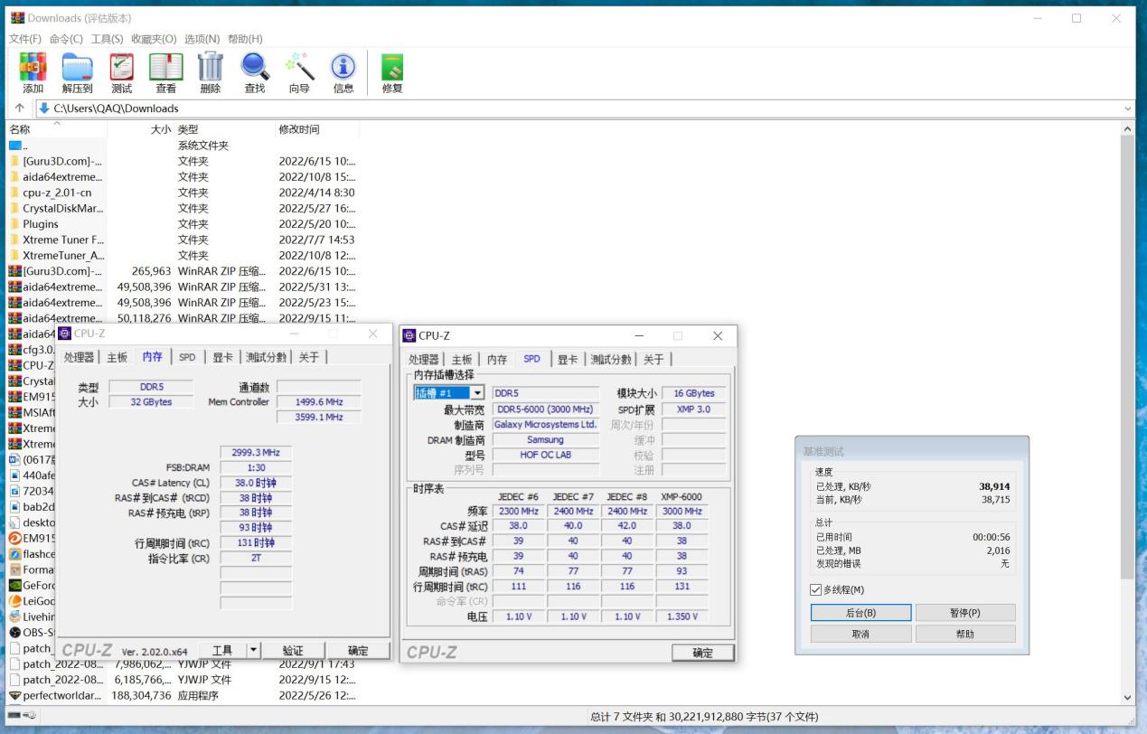Click the 删除 (Delete) trash icon
The width and height of the screenshot is (1147, 734).
(x=211, y=69)
